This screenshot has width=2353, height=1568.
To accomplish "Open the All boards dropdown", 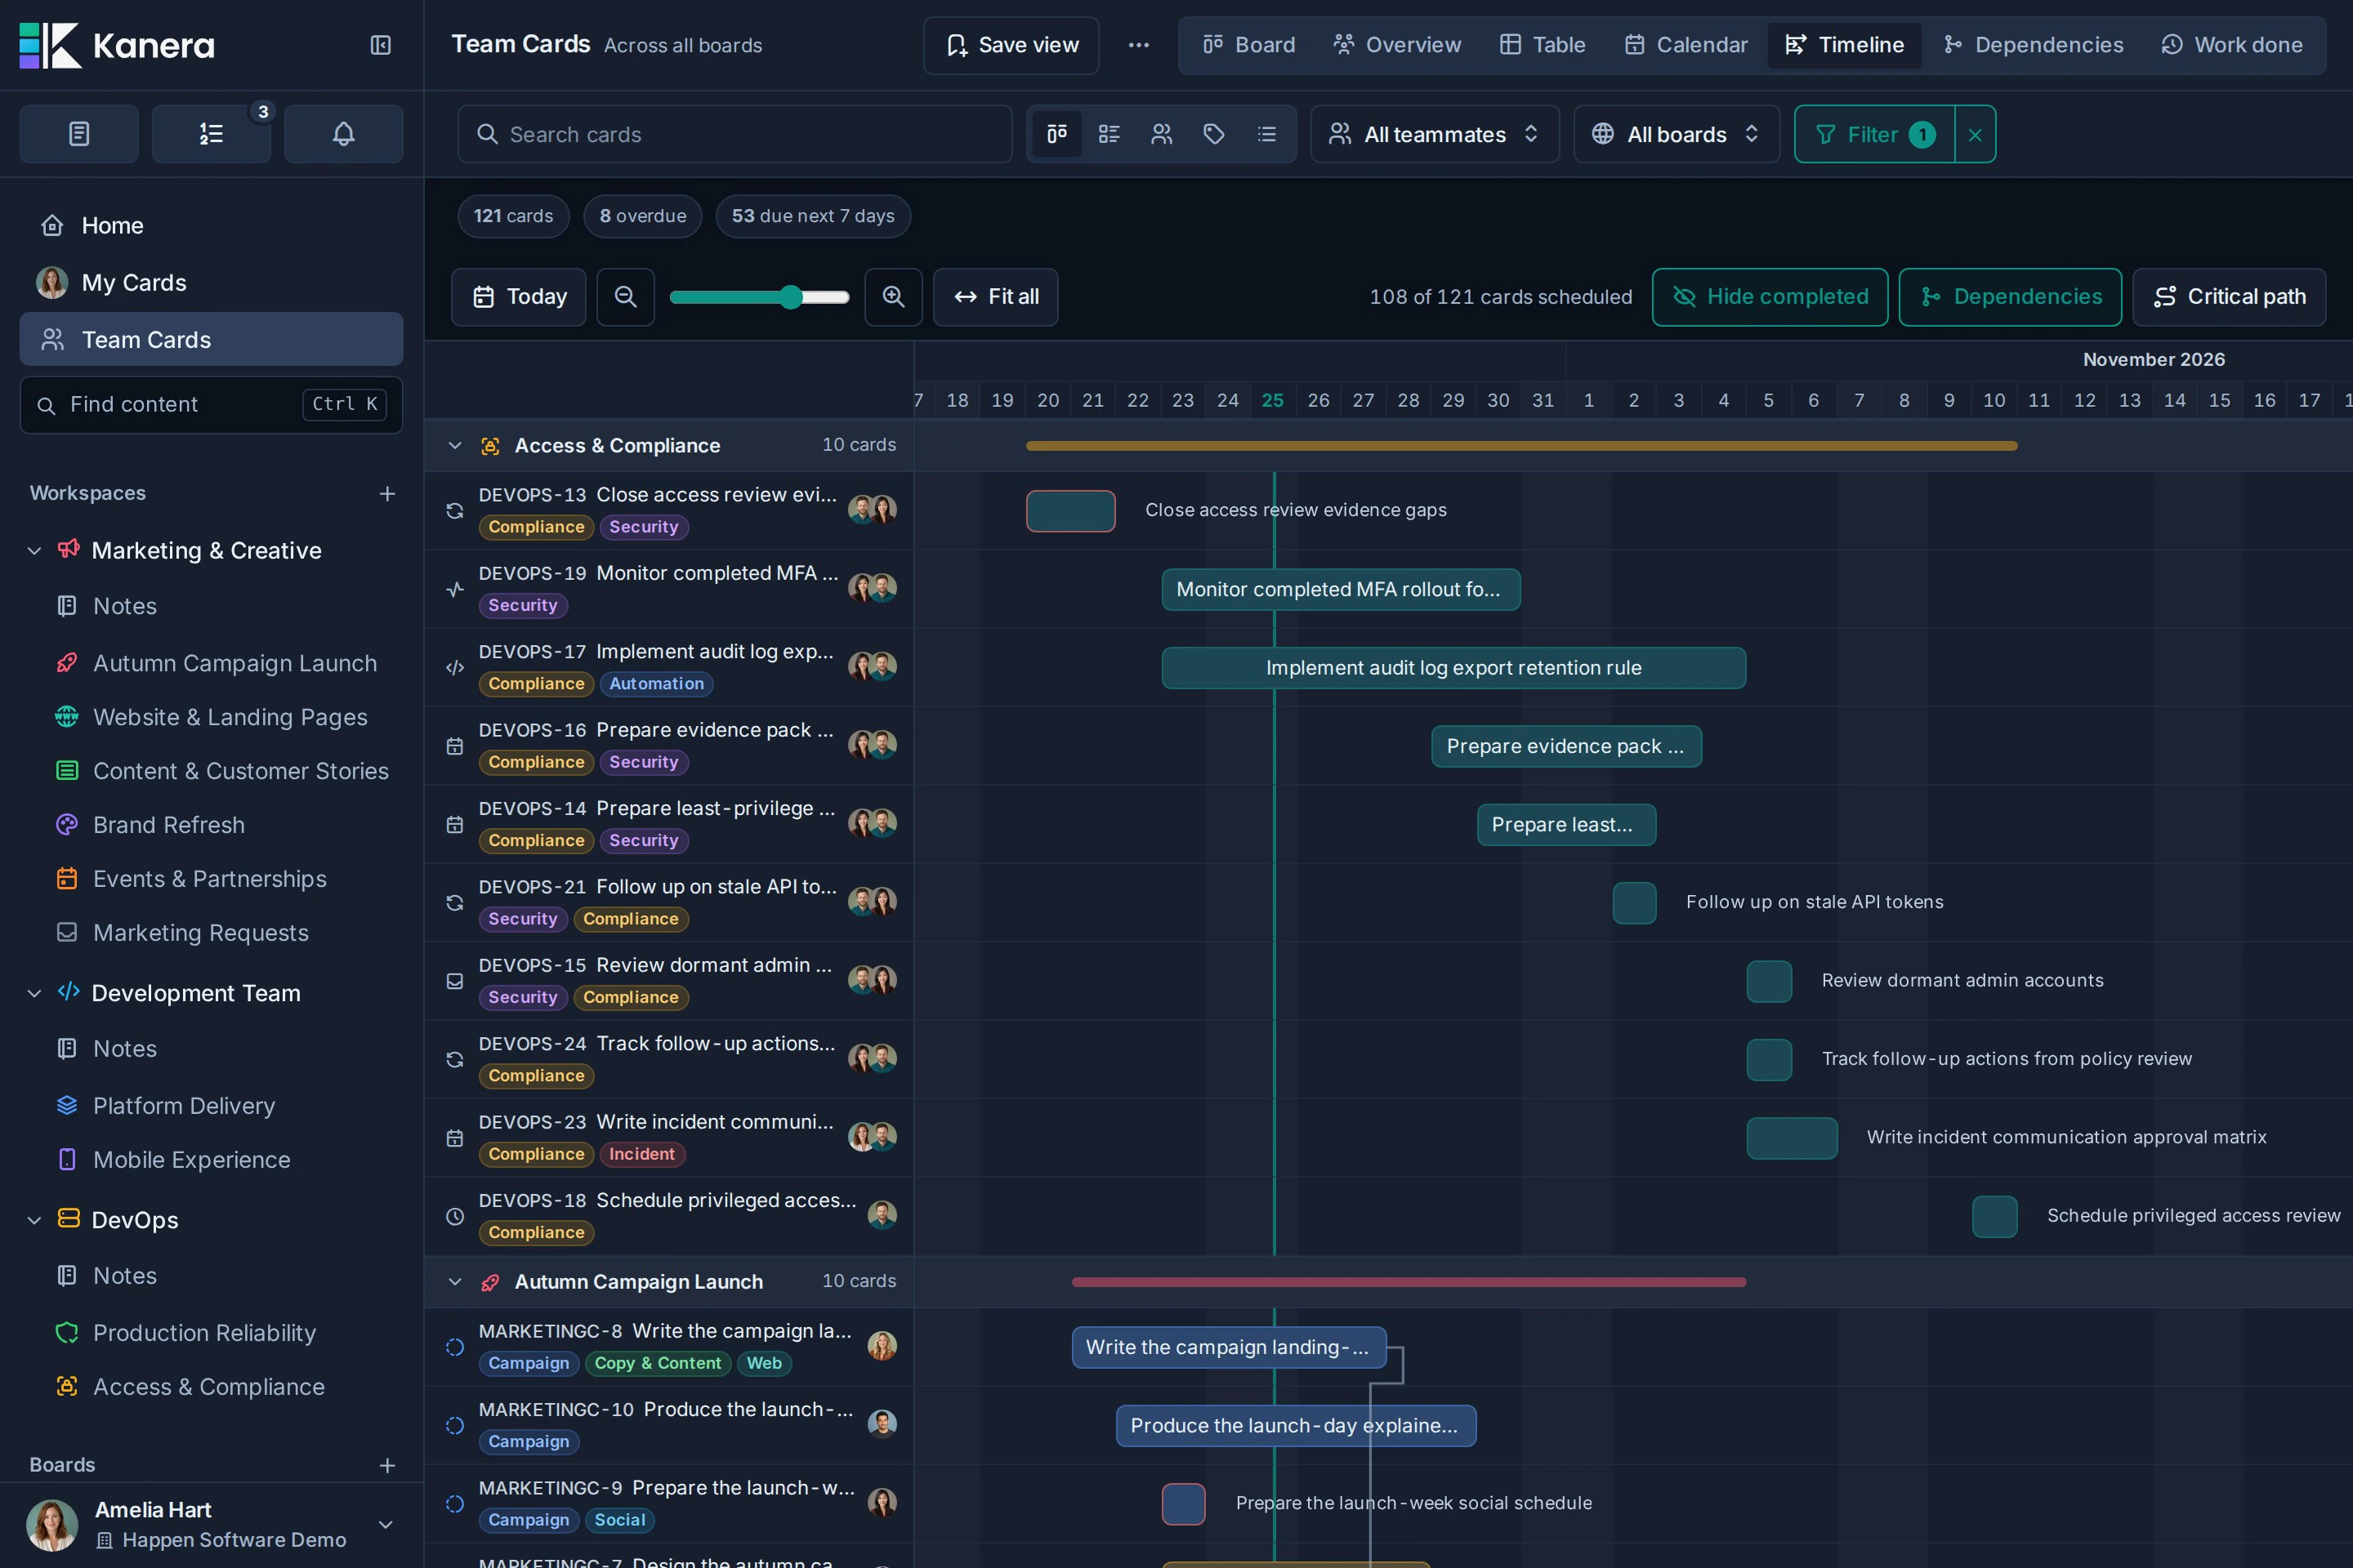I will (x=1677, y=134).
